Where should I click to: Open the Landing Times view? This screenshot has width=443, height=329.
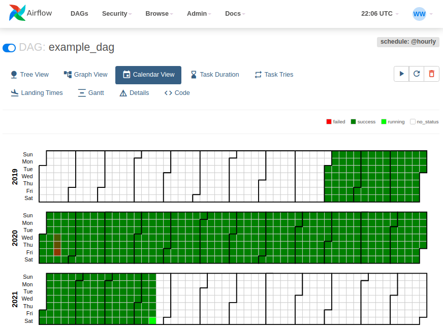pyautogui.click(x=37, y=93)
